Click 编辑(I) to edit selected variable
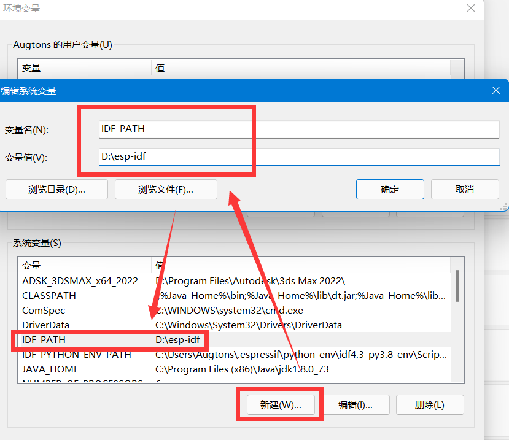 tap(356, 404)
